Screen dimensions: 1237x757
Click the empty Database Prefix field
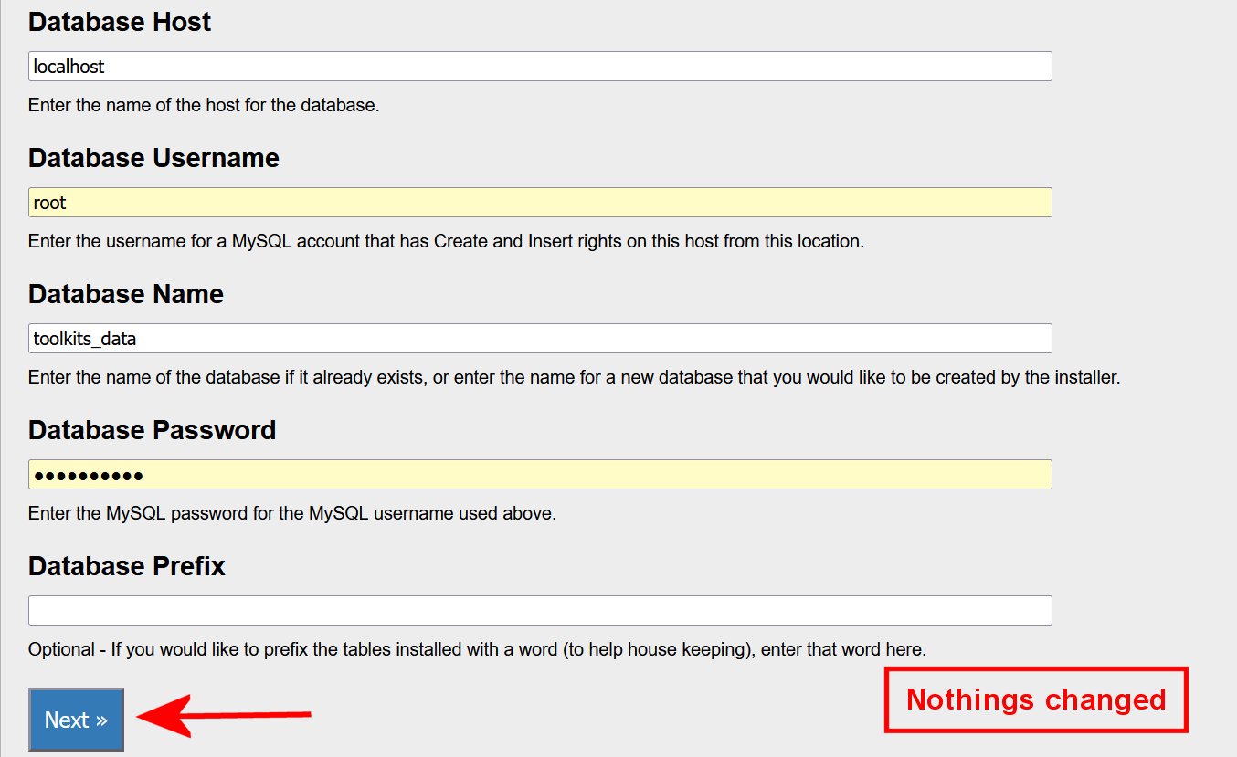pyautogui.click(x=539, y=611)
